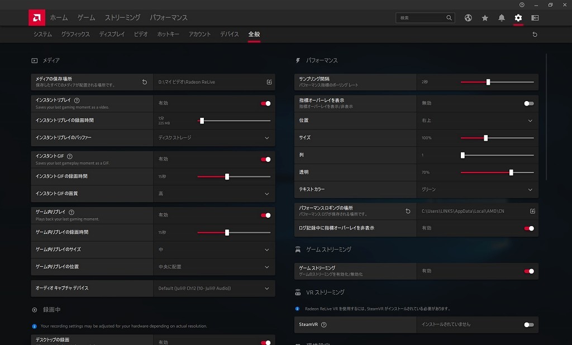Open the sidebar panel icon
Viewport: 572px width, 345px height.
tap(535, 18)
